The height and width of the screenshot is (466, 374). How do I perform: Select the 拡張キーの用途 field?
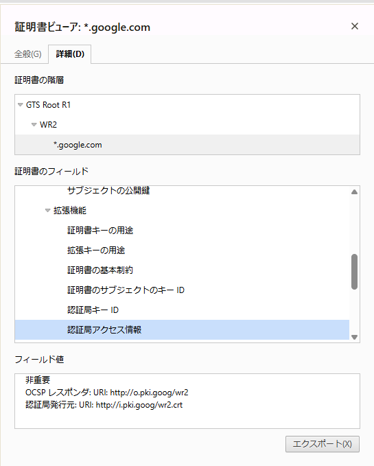click(x=182, y=251)
